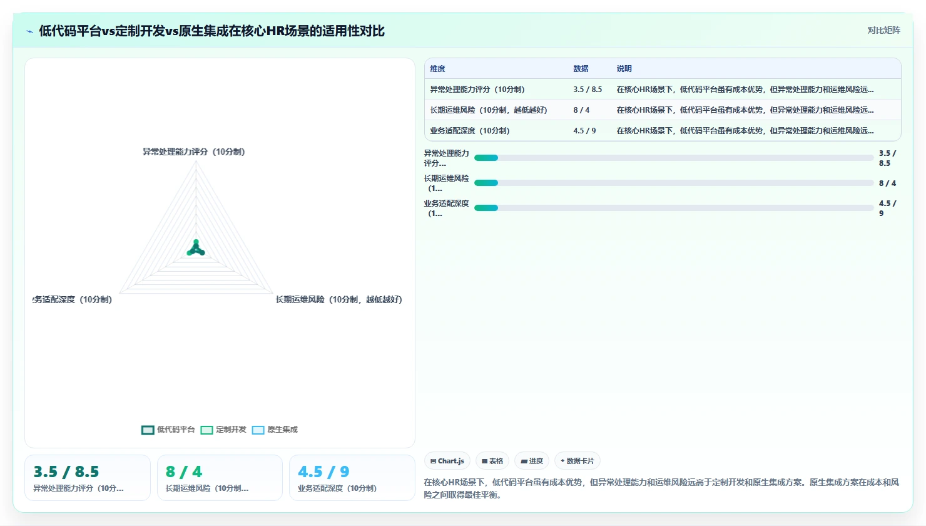The width and height of the screenshot is (926, 526).
Task: Click the small icon before the card title
Action: coord(29,31)
